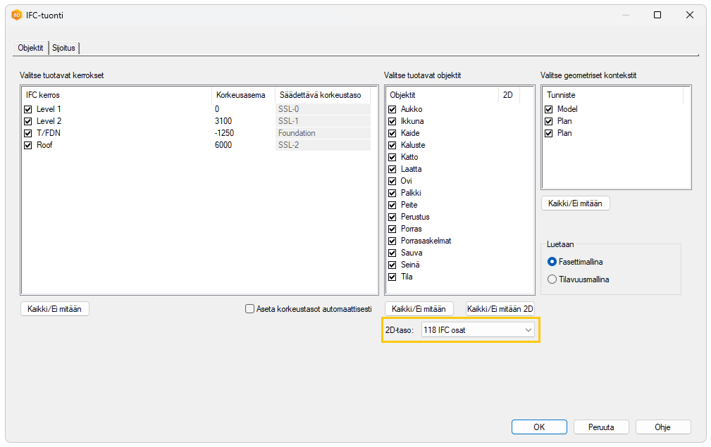The width and height of the screenshot is (711, 447).
Task: Select the Objektit tab
Action: click(30, 48)
